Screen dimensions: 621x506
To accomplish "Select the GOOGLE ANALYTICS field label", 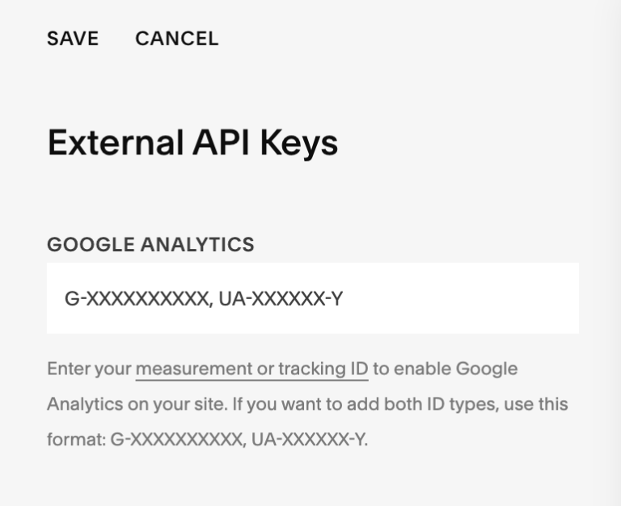I will coord(150,244).
